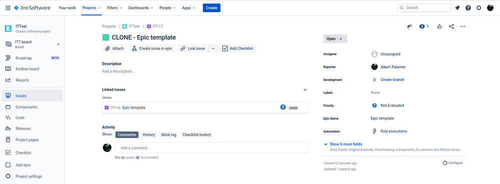Click Add item in the sidebar
This screenshot has height=184, width=500.
coord(33,165)
